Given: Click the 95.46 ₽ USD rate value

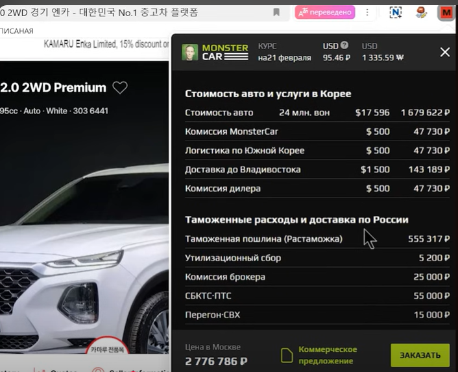Looking at the screenshot, I should point(336,58).
